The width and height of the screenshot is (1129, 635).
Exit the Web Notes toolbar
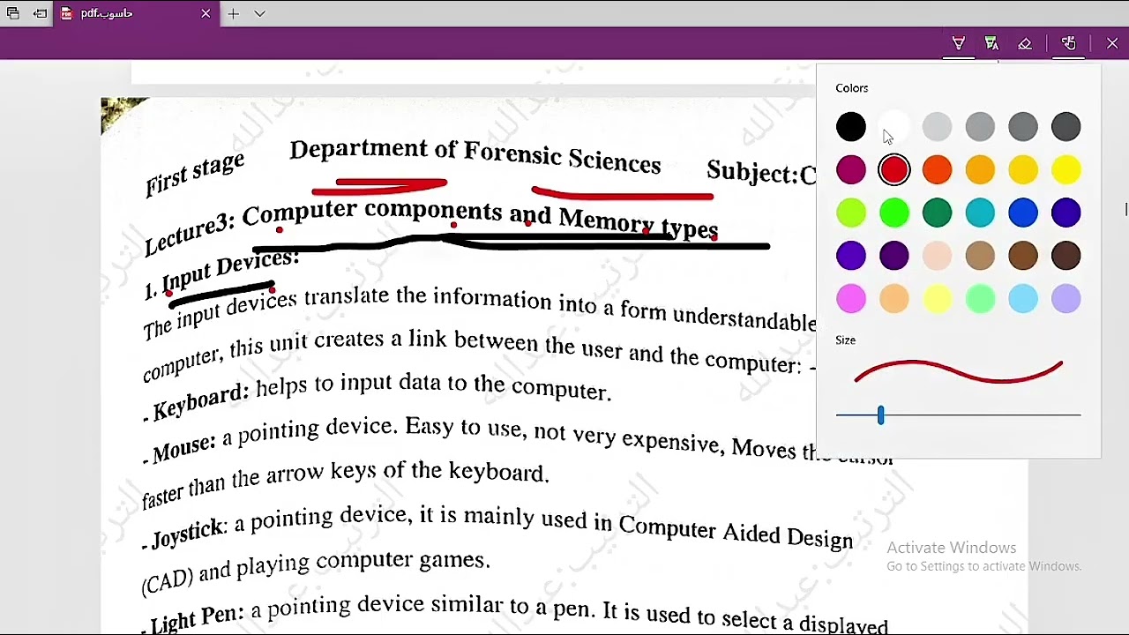(1112, 43)
